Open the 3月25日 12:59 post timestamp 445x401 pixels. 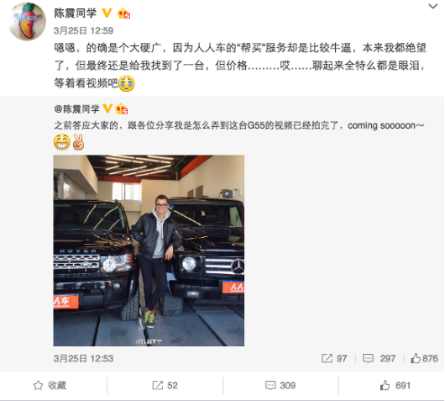pos(83,30)
